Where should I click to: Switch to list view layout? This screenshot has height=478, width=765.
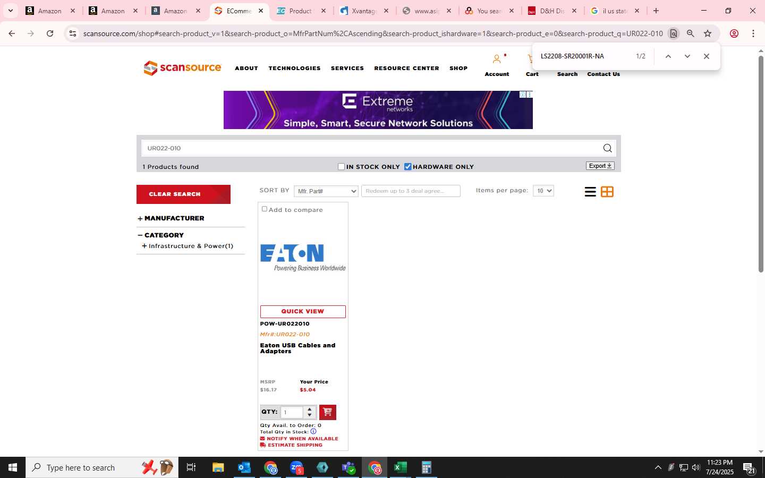(x=590, y=192)
